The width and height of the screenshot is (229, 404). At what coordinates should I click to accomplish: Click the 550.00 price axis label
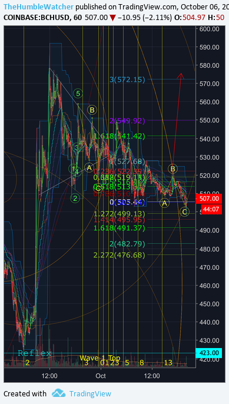pyautogui.click(x=210, y=120)
